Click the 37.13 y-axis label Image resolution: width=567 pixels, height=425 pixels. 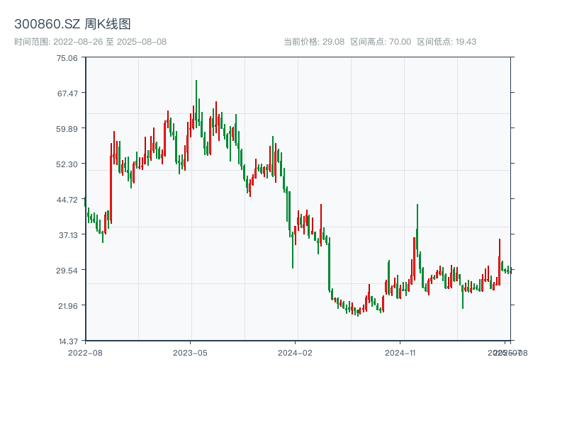tap(67, 235)
